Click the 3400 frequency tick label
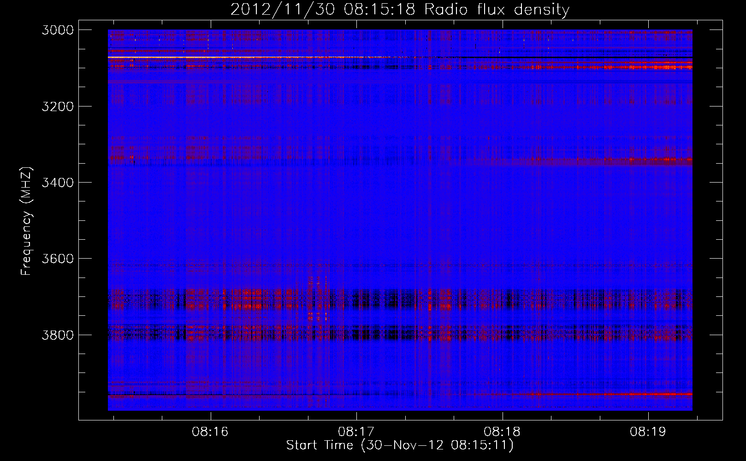The width and height of the screenshot is (746, 461). click(x=58, y=183)
